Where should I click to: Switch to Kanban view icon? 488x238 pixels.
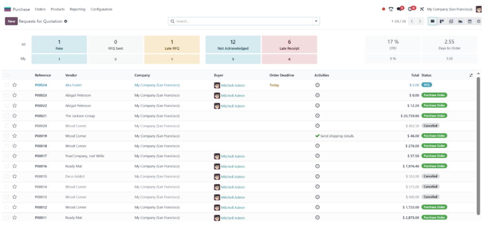(x=442, y=21)
